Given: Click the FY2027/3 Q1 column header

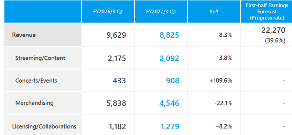Looking at the screenshot, I should (x=161, y=12).
